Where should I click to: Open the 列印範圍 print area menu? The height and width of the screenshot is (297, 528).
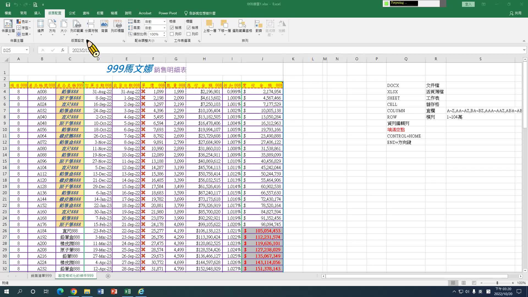click(x=76, y=28)
